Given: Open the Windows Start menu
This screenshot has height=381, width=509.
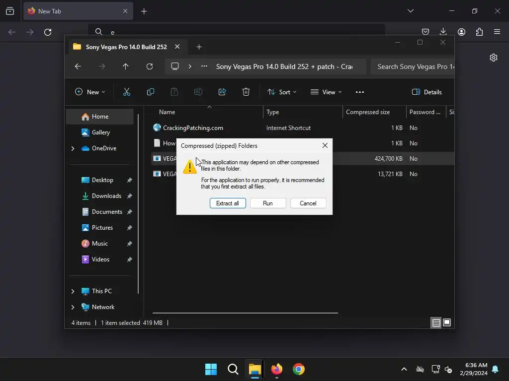Looking at the screenshot, I should 211,369.
